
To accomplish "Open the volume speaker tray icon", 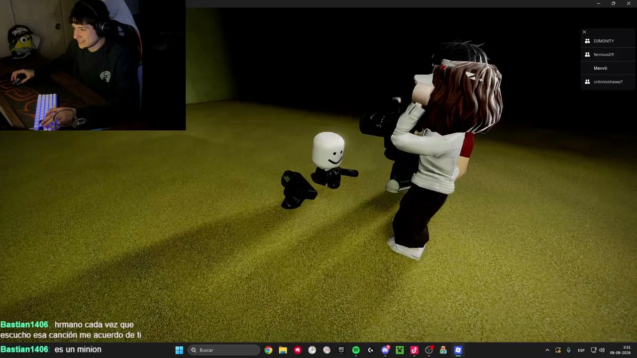I will click(602, 350).
